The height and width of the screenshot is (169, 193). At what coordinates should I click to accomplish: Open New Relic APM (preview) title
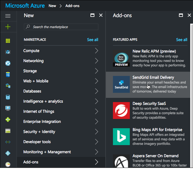pyautogui.click(x=154, y=51)
